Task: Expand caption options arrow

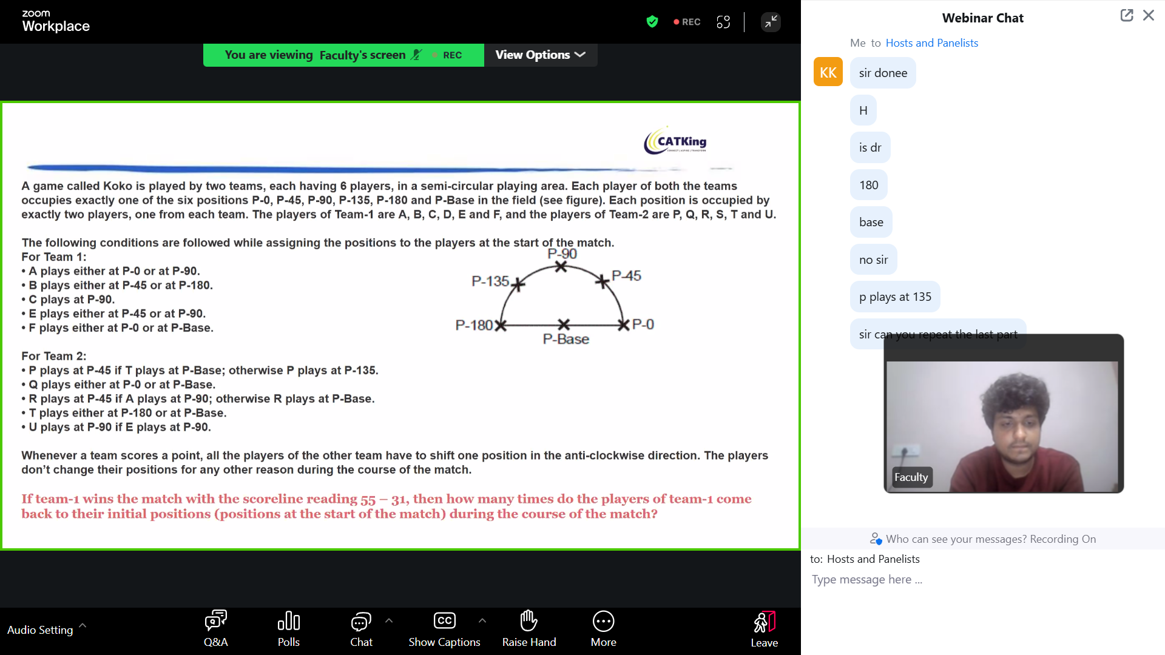Action: [482, 620]
